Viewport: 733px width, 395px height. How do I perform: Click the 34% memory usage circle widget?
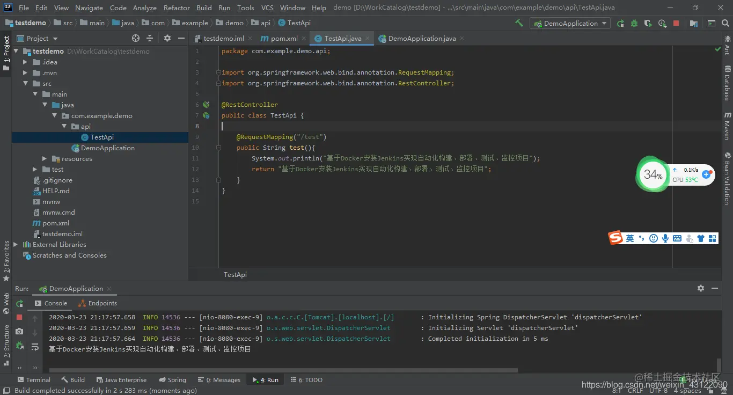click(652, 174)
